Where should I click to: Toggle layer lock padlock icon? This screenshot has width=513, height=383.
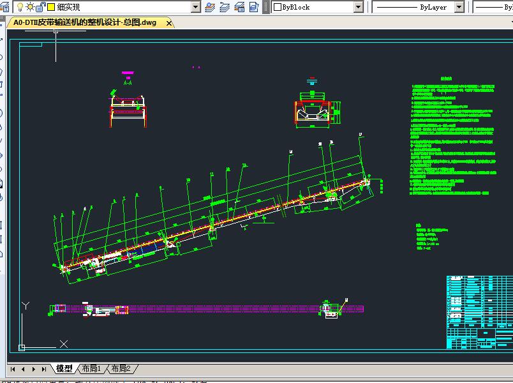tap(41, 6)
